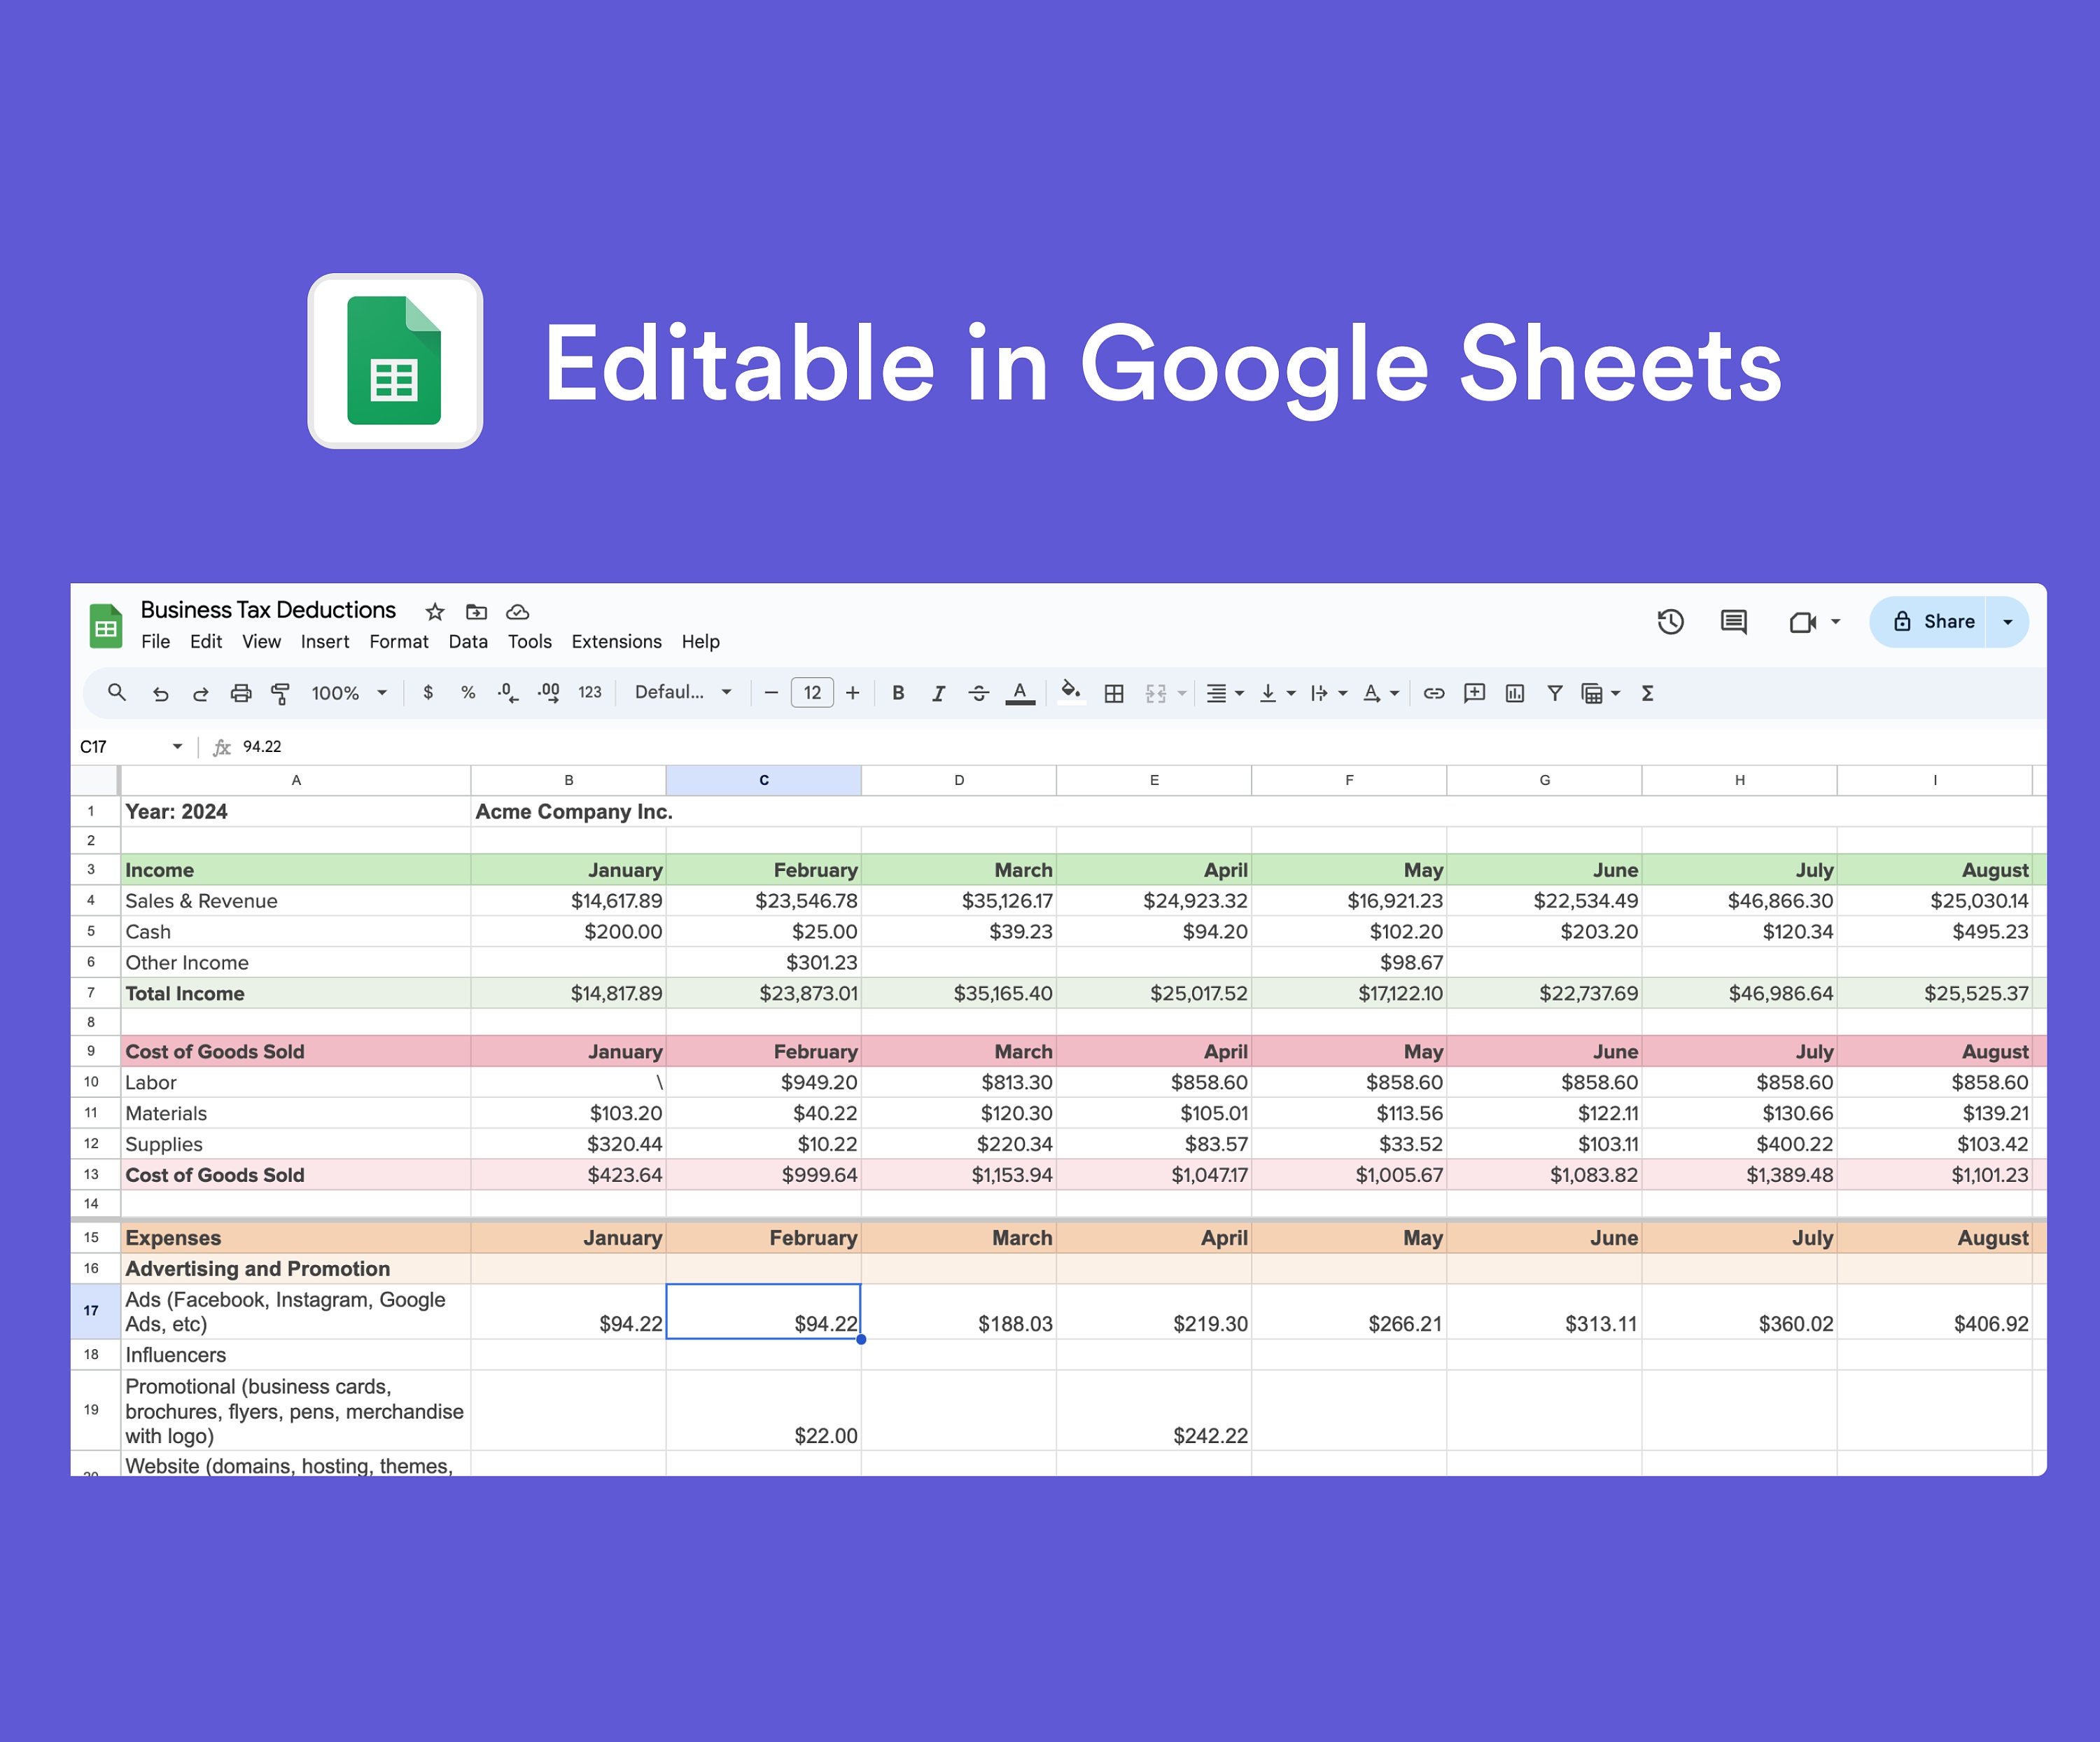Toggle italic formatting
Viewport: 2100px width, 1742px height.
[x=938, y=692]
